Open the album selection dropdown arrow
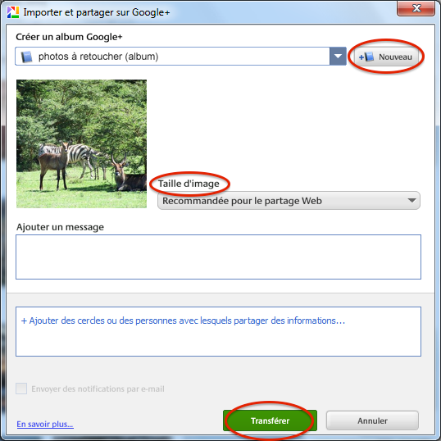This screenshot has width=441, height=441. point(338,57)
